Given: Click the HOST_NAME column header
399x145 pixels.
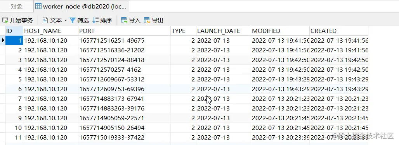Looking at the screenshot, I should (50, 31).
